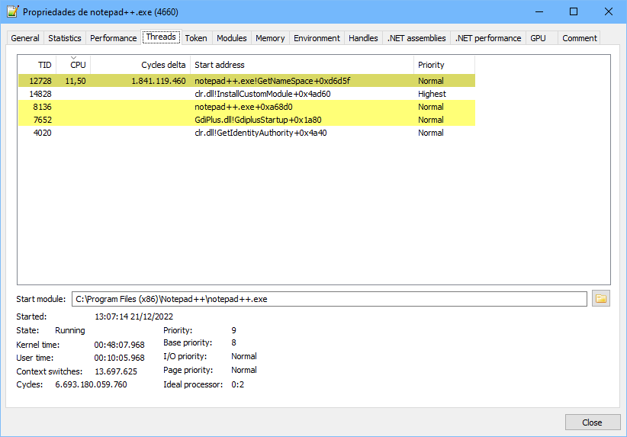
Task: Open the Statistics tab
Action: 65,38
